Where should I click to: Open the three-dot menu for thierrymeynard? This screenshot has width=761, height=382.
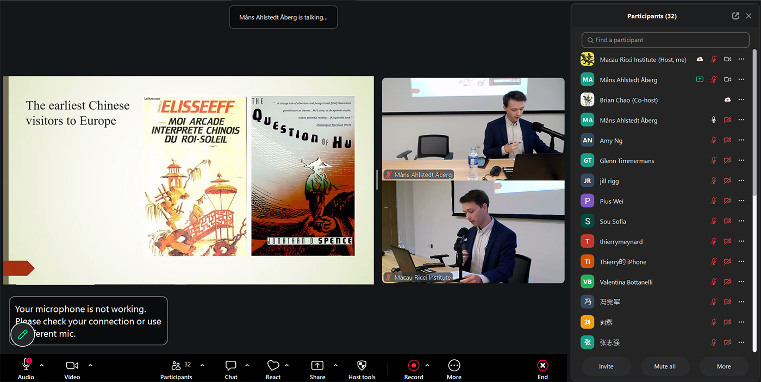click(x=741, y=241)
